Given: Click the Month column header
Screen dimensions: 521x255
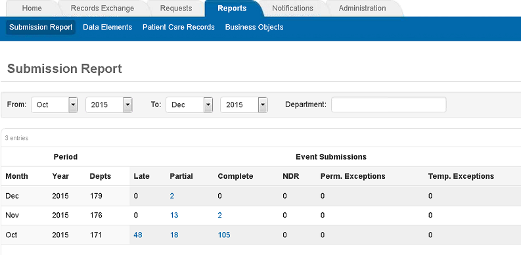Looking at the screenshot, I should (x=16, y=176).
